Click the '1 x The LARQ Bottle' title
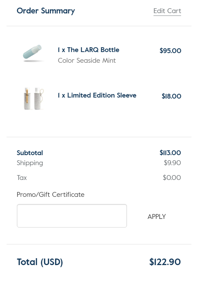This screenshot has height=283, width=208. tap(88, 50)
